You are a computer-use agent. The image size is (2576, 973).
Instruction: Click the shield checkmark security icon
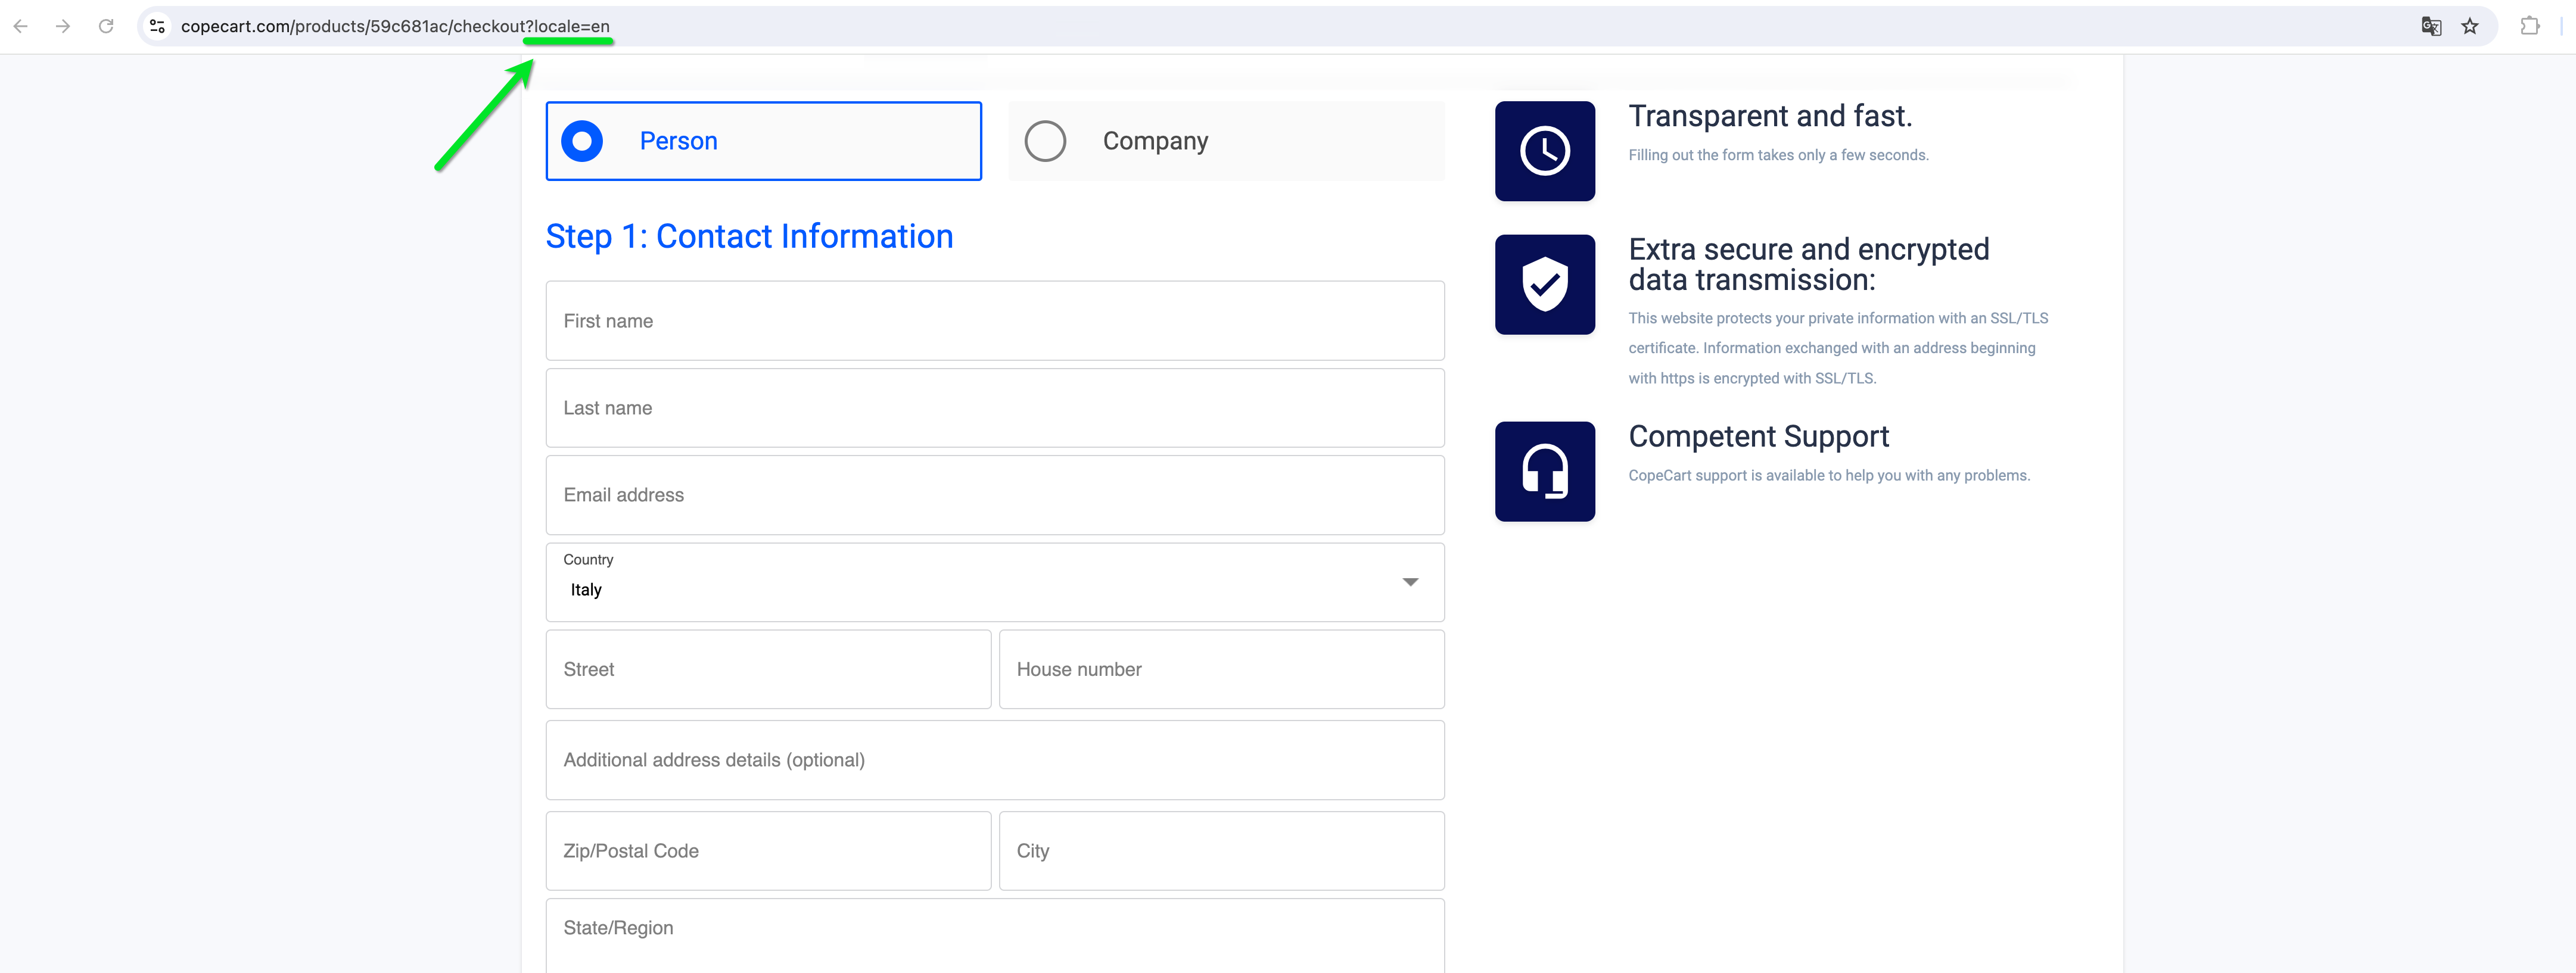pos(1544,284)
